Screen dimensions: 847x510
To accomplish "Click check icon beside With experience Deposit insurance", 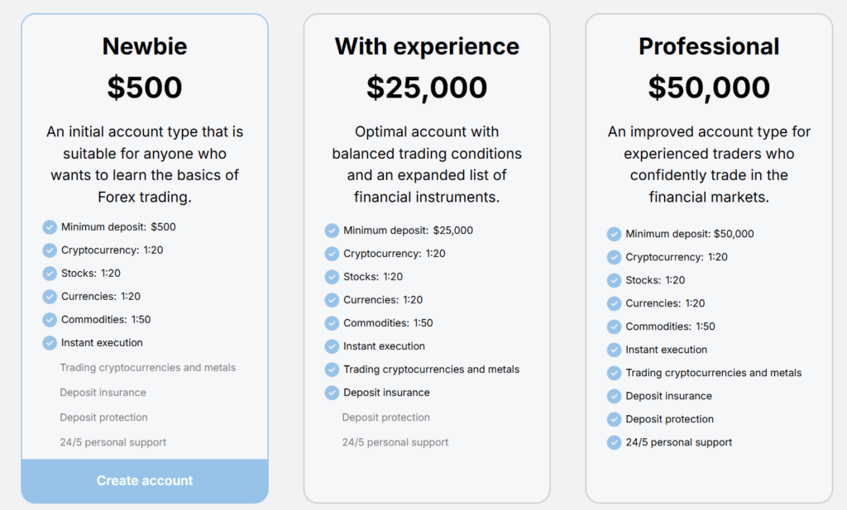I will click(x=332, y=393).
